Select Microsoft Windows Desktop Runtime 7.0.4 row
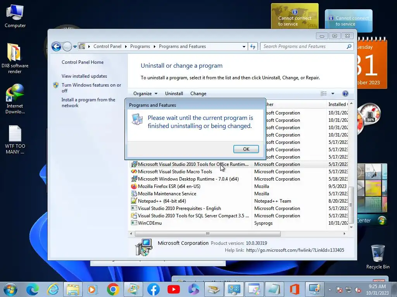397x297 pixels. pyautogui.click(x=239, y=179)
